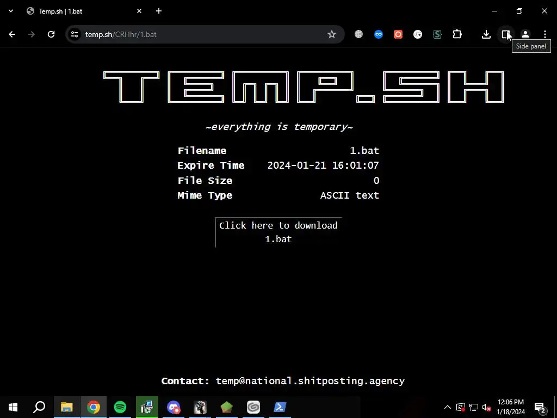Image resolution: width=557 pixels, height=418 pixels.
Task: Go back to the previous page
Action: click(x=12, y=34)
